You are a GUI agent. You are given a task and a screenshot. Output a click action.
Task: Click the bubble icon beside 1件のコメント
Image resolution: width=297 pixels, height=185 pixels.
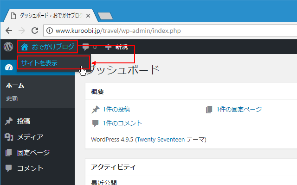[95, 123]
